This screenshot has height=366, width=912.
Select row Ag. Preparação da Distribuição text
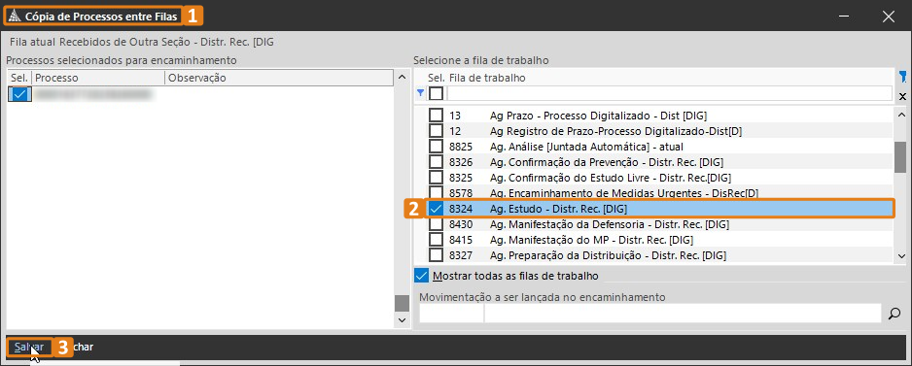[608, 254]
